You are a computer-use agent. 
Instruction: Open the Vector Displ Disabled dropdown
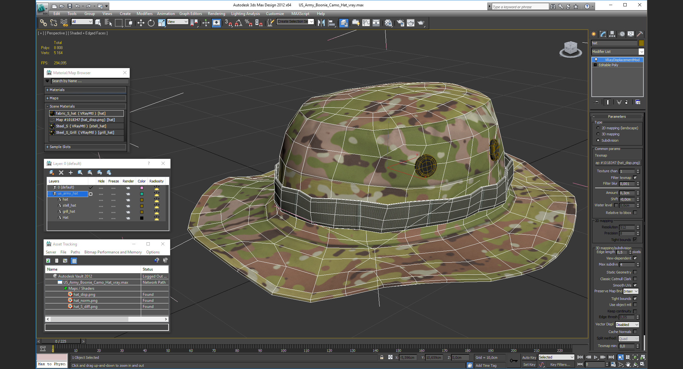(x=627, y=325)
